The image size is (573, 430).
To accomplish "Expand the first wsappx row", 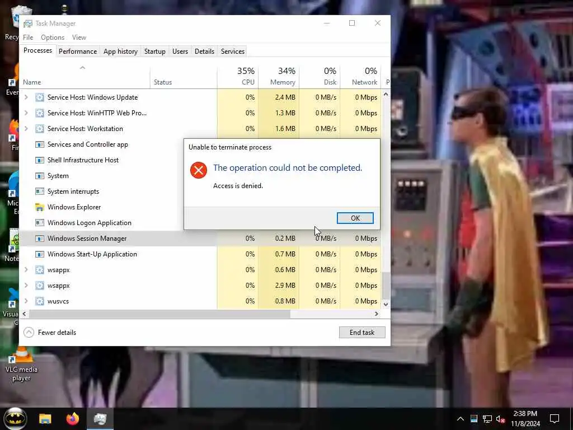I will pyautogui.click(x=26, y=270).
